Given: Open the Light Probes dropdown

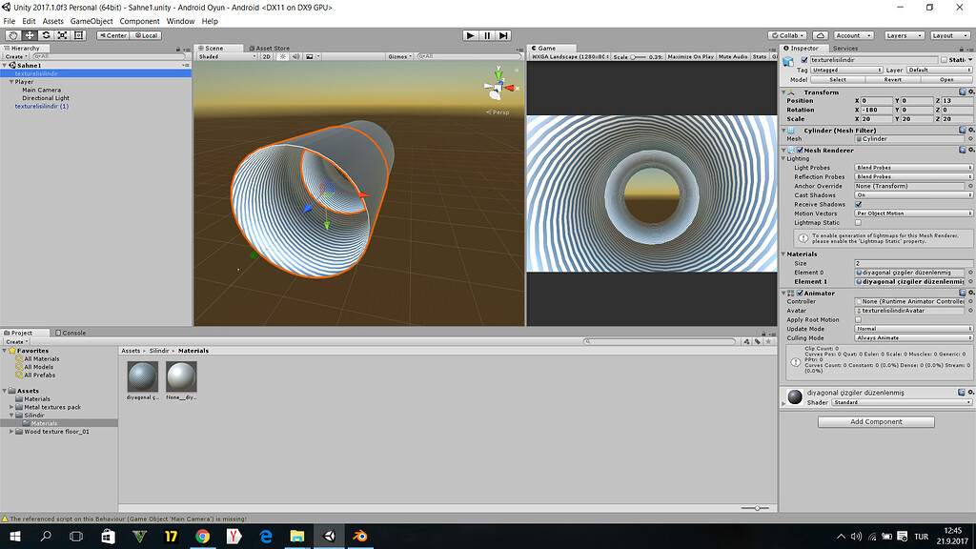Looking at the screenshot, I should point(910,167).
